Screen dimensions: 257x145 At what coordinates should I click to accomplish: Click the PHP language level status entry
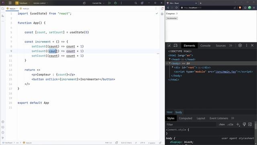[x=108, y=143]
